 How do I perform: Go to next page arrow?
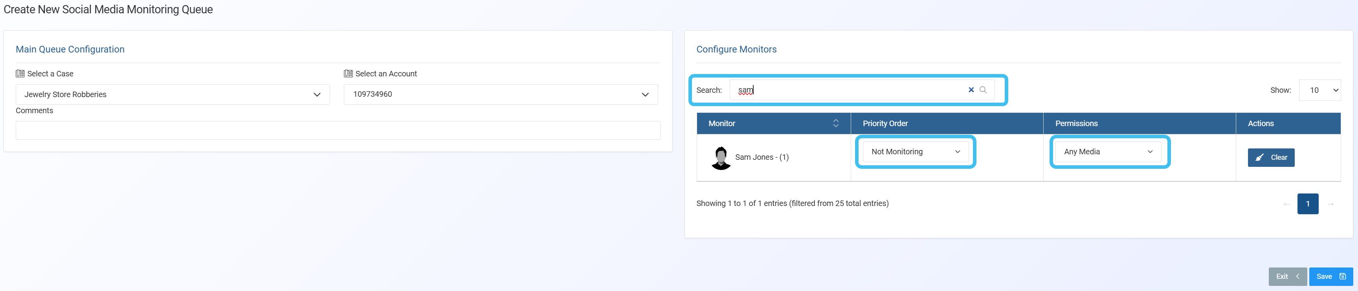click(1330, 204)
